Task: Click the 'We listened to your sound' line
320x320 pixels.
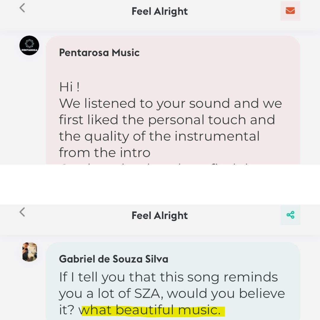Action: coord(170,103)
